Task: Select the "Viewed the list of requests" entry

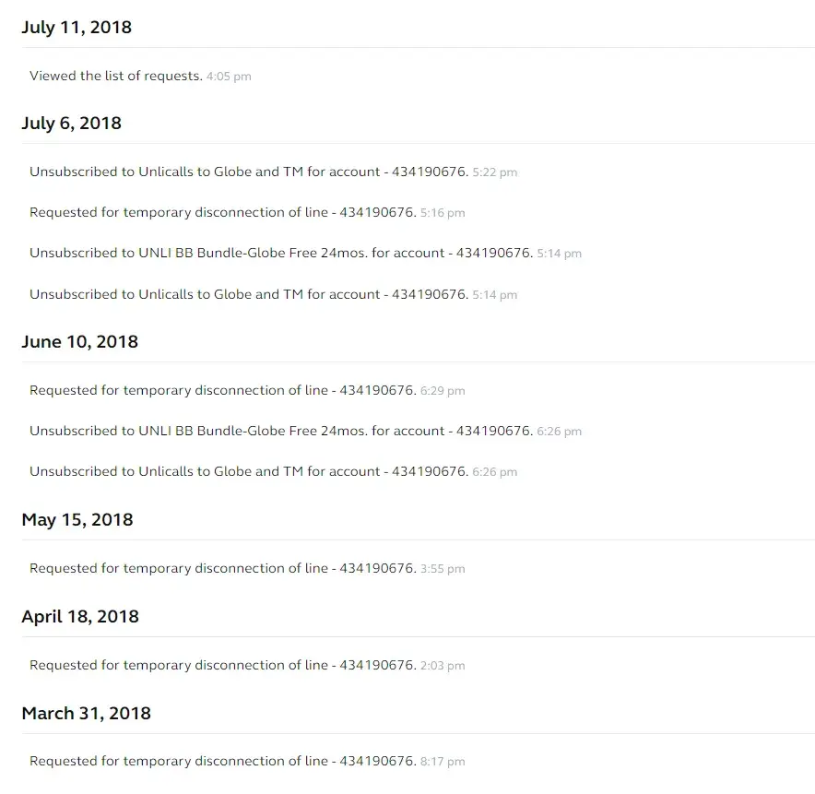Action: coord(116,76)
